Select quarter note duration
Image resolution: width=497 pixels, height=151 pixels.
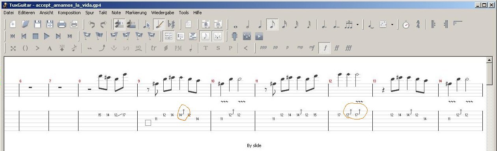click(x=260, y=25)
